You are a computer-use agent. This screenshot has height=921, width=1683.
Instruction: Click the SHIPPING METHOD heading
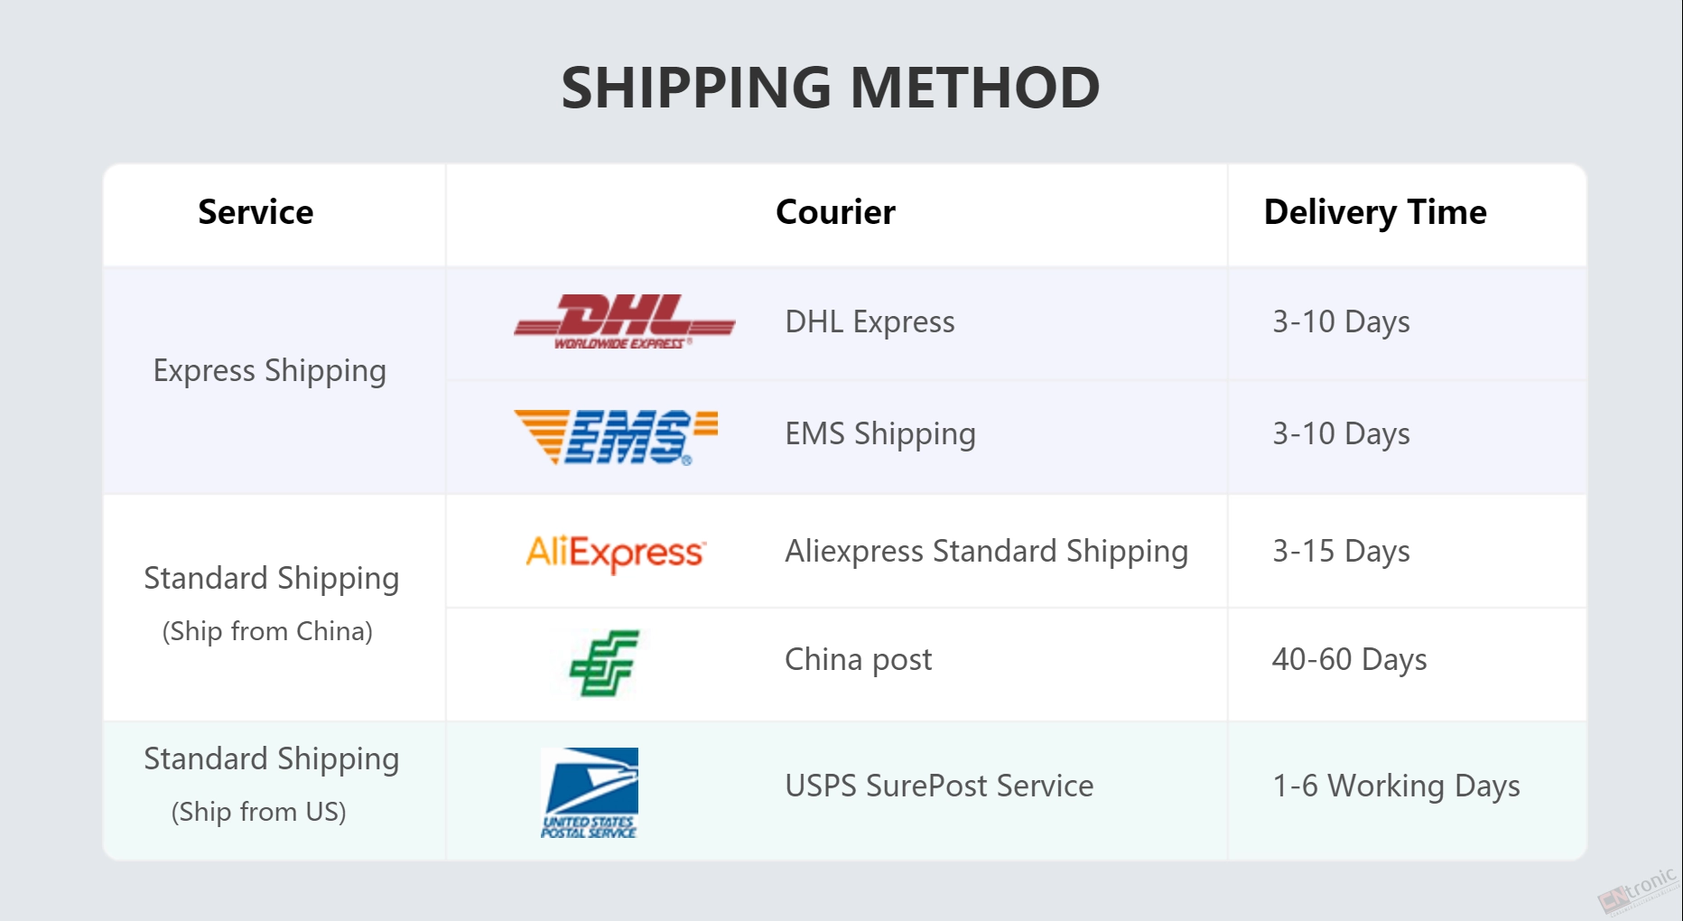coord(831,88)
